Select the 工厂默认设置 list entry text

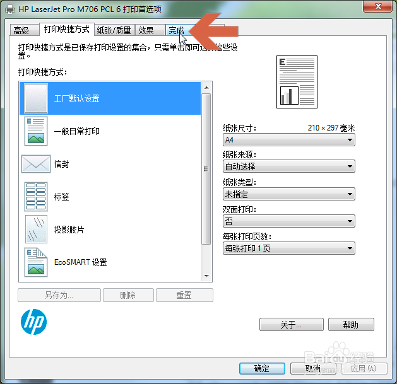coord(77,98)
